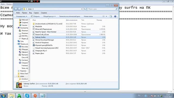Open the green A taskbar application
Image resolution: width=174 pixels, height=98 pixels.
pyautogui.click(x=19, y=96)
